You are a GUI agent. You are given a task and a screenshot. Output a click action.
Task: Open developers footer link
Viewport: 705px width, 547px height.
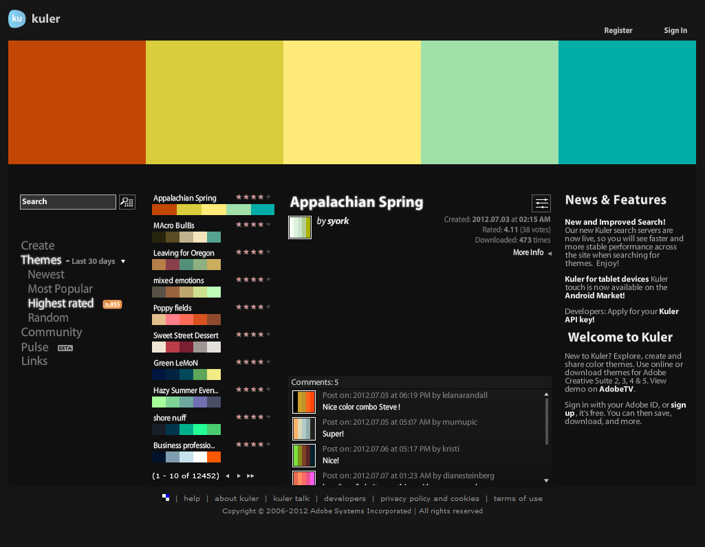point(345,498)
